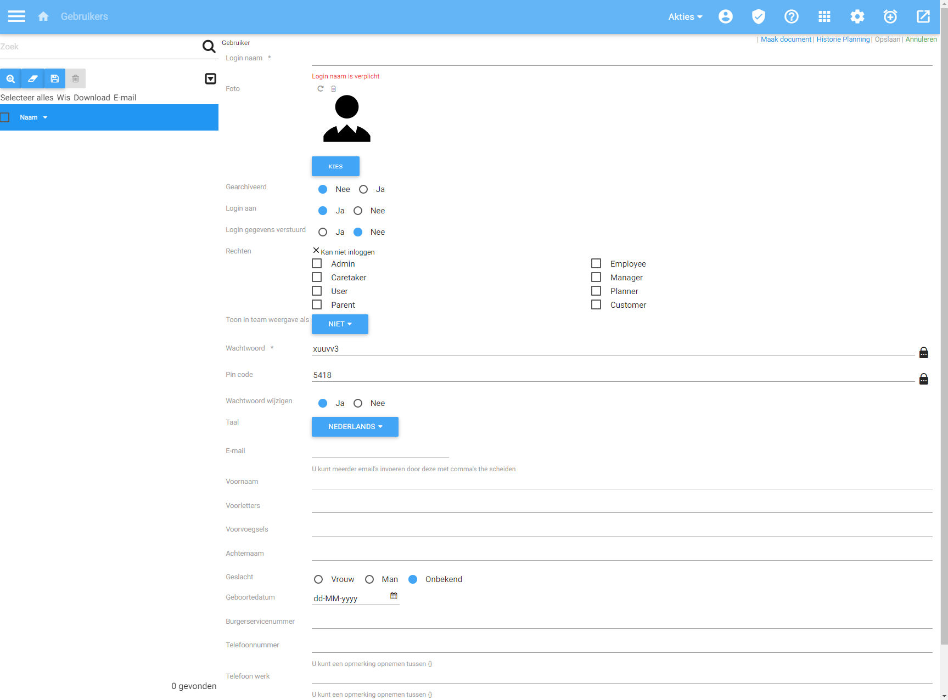Click the home icon
Image resolution: width=948 pixels, height=700 pixels.
(43, 16)
